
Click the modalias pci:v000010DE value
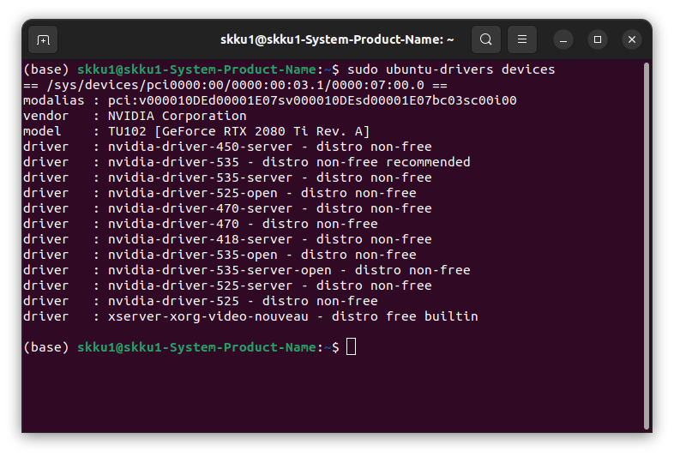tap(312, 100)
